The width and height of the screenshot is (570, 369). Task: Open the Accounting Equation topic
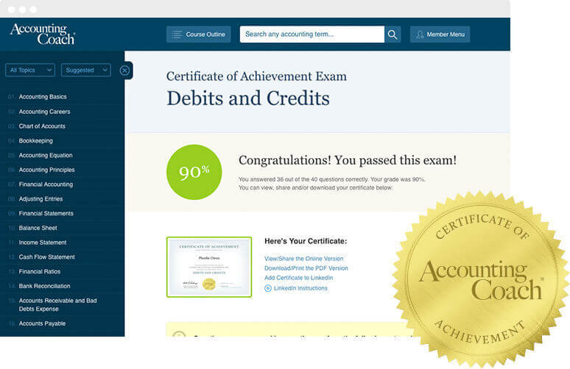46,155
